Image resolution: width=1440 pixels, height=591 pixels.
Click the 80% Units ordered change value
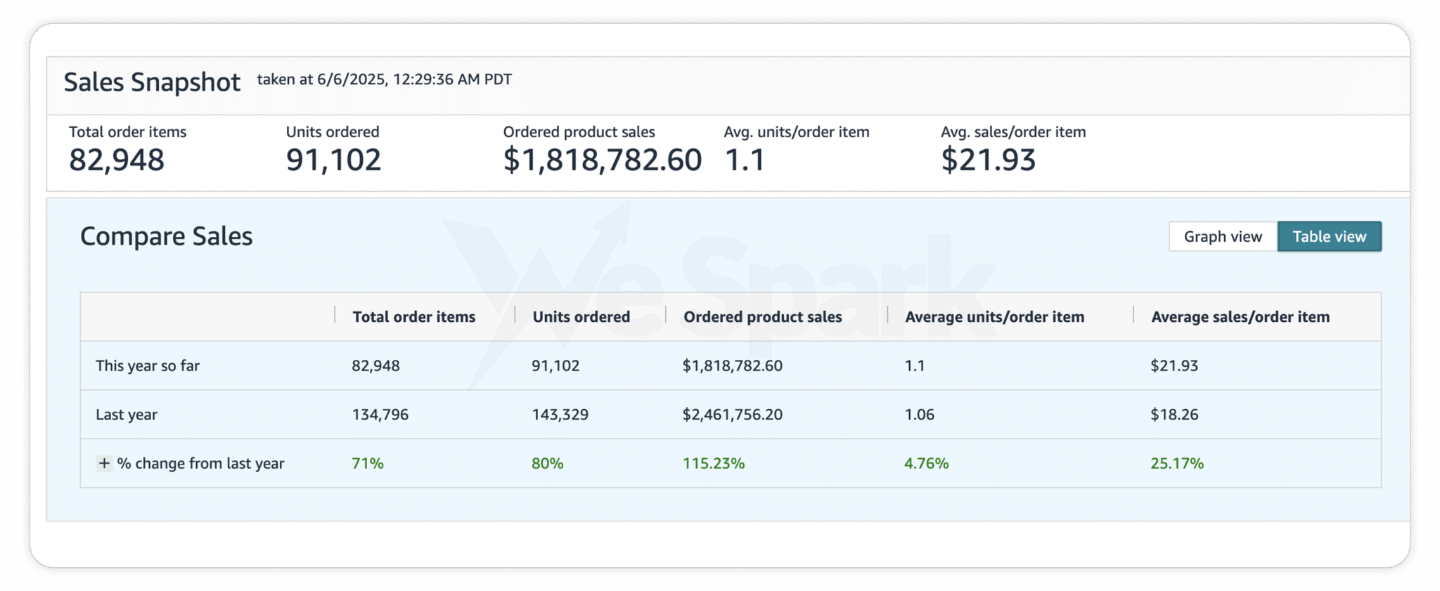tap(548, 464)
